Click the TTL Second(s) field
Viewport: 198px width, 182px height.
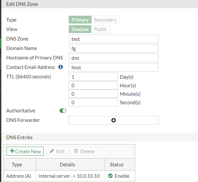(x=93, y=103)
